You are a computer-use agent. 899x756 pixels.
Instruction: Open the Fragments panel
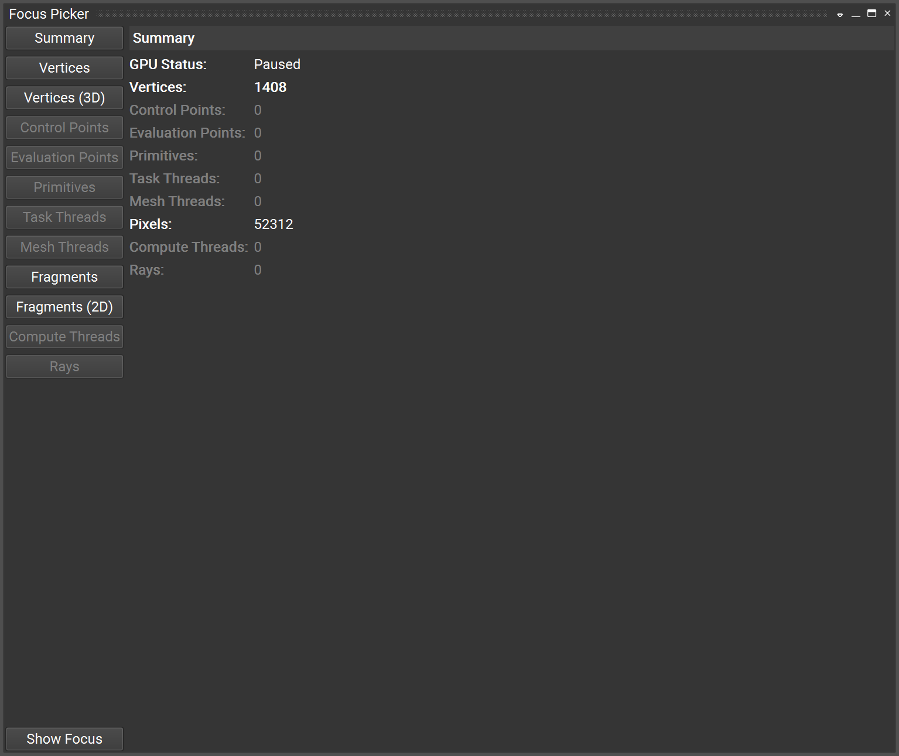pyautogui.click(x=64, y=276)
